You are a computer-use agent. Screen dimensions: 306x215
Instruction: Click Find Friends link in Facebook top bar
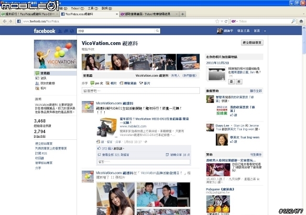[x=243, y=31]
